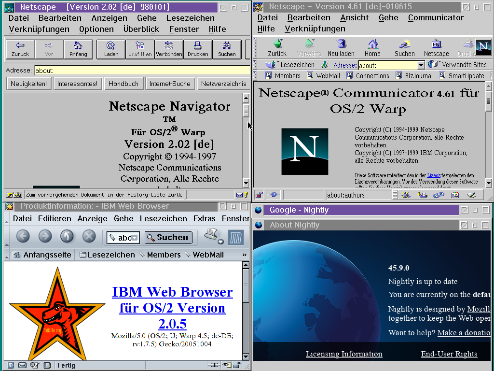This screenshot has width=494, height=371.
Task: Click the padlock icon in IBM Web Browser status bar
Action: click(x=238, y=365)
